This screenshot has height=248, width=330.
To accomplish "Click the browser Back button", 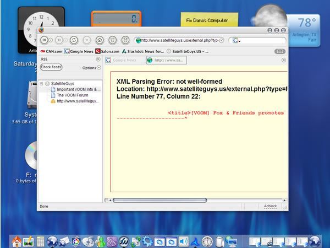I will point(44,40).
